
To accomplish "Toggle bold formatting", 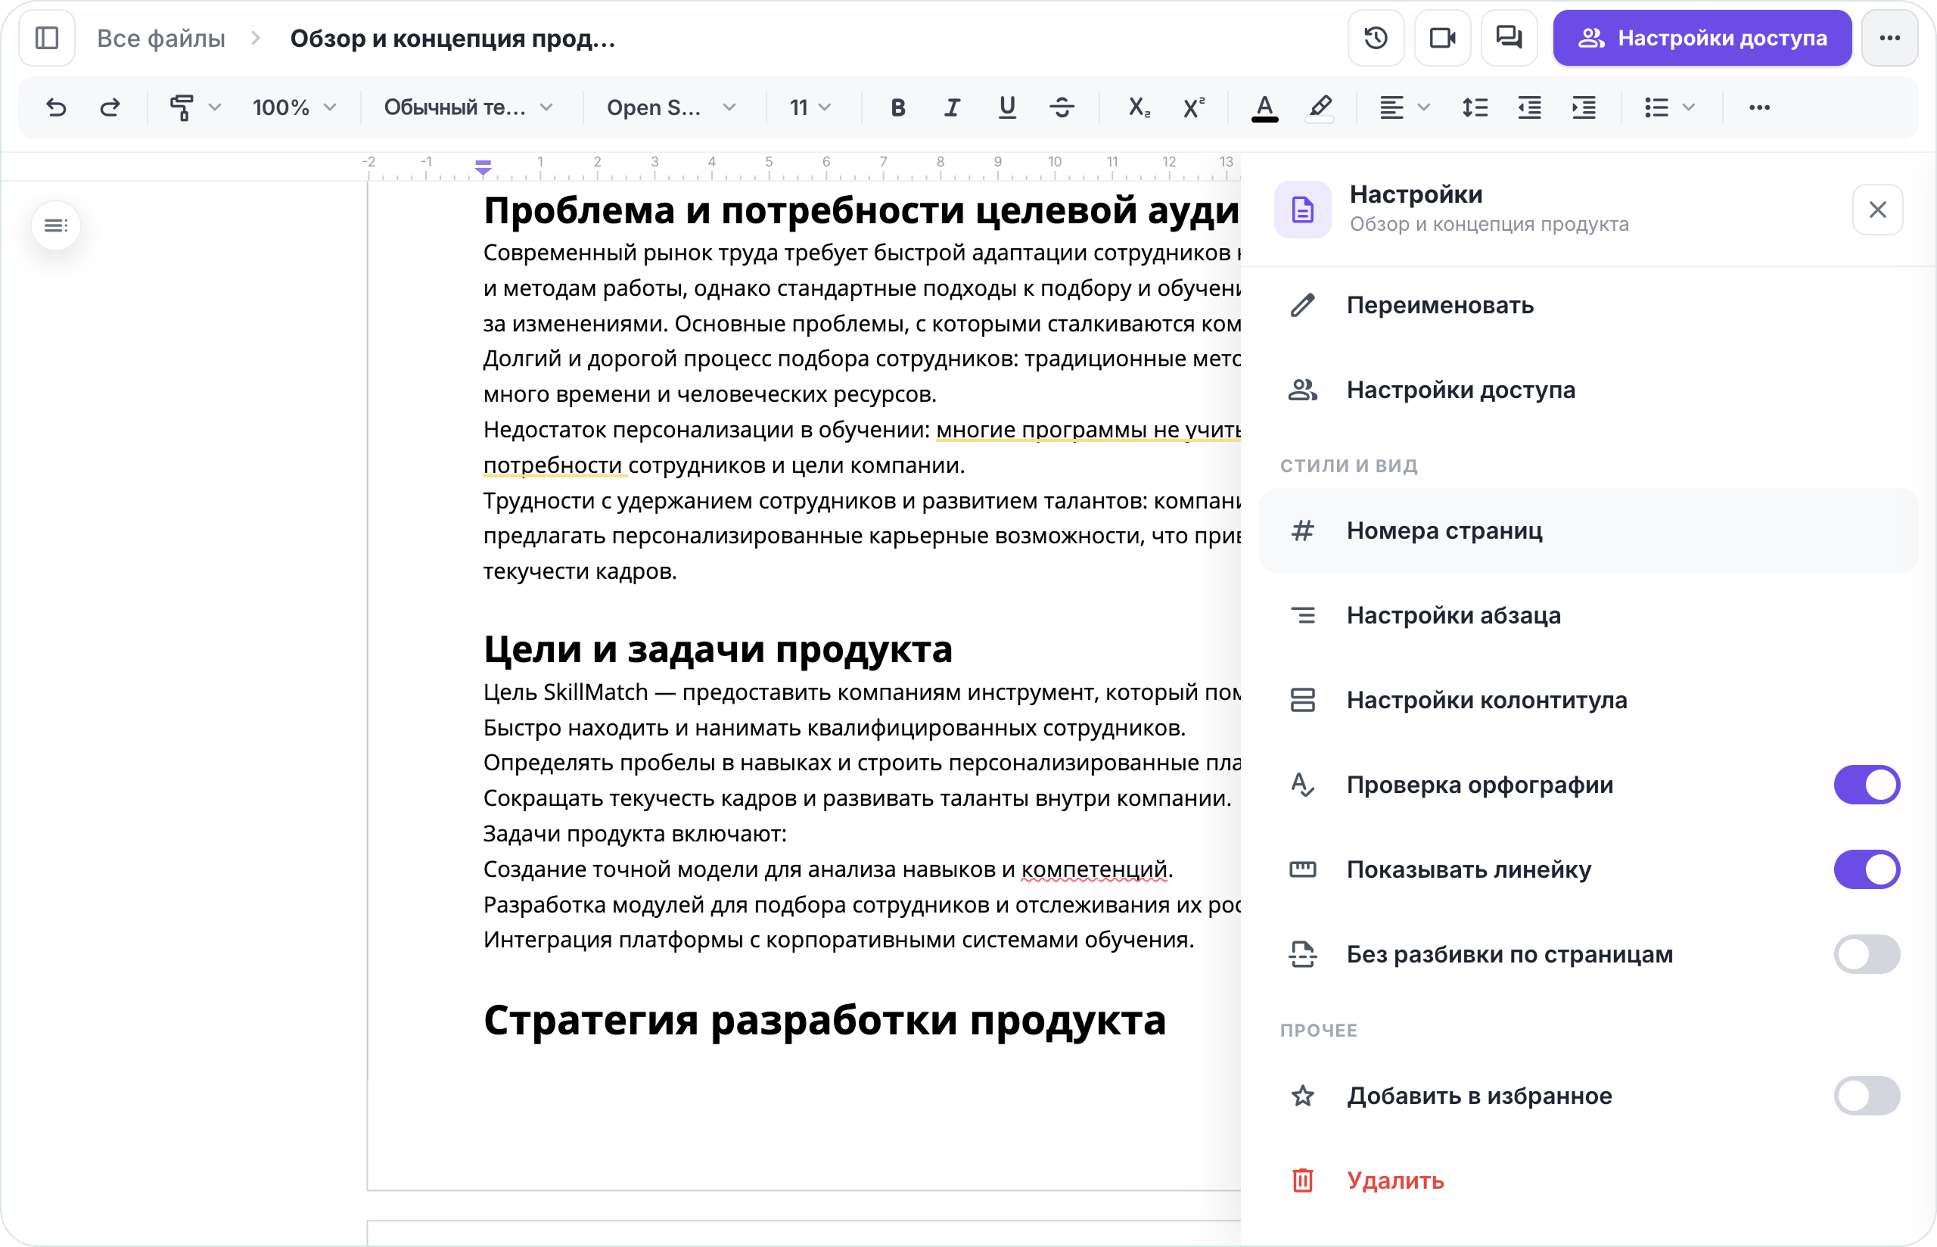I will click(x=897, y=107).
